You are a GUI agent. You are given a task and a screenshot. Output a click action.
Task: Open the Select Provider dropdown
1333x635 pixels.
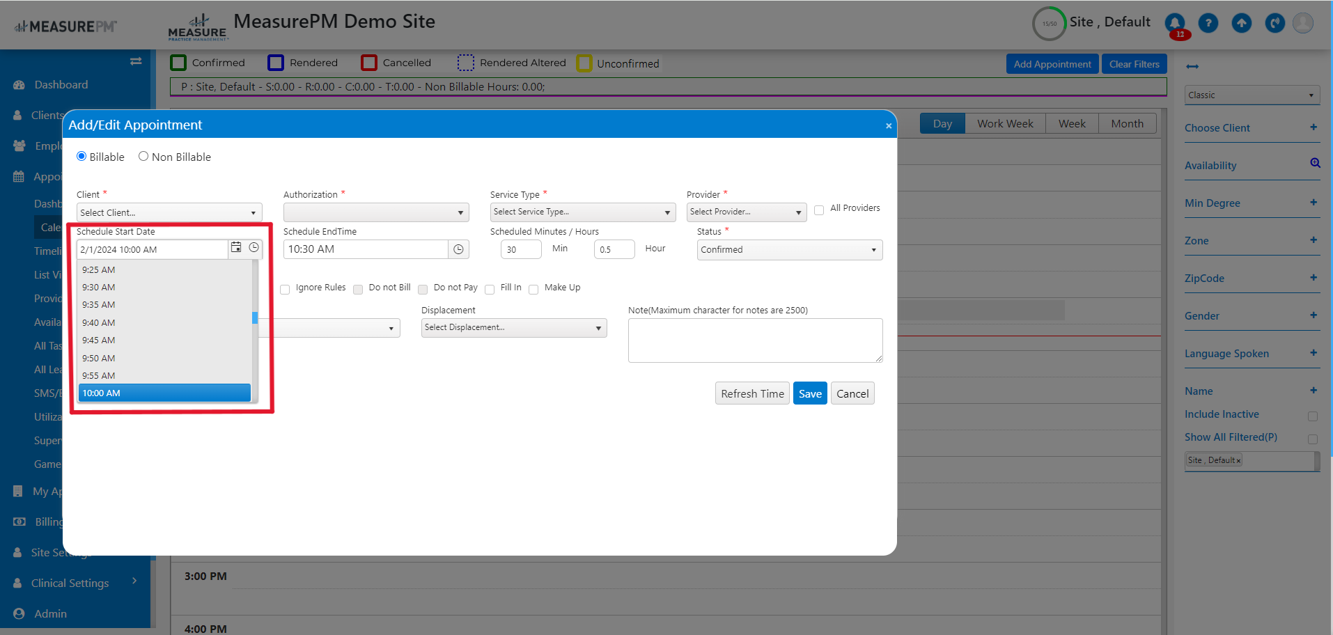747,212
